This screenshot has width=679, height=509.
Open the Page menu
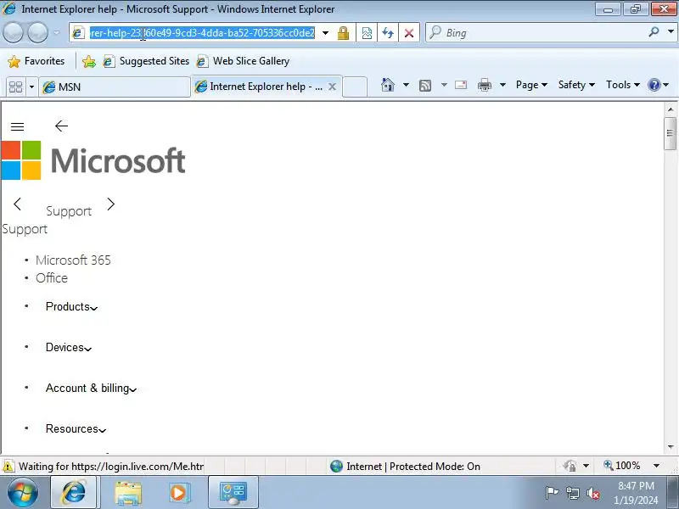(x=531, y=85)
